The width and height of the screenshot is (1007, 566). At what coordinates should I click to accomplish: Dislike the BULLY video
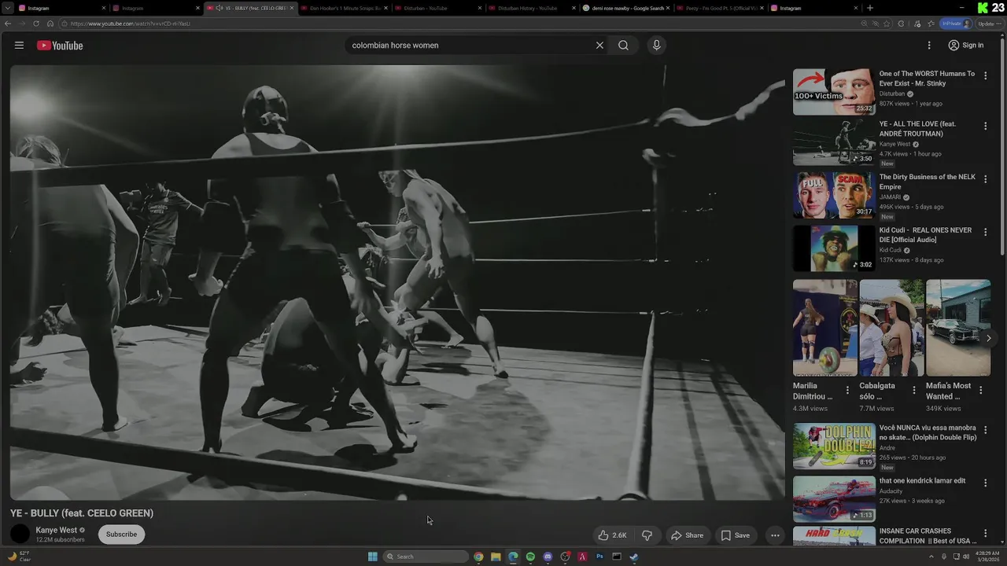[647, 535]
